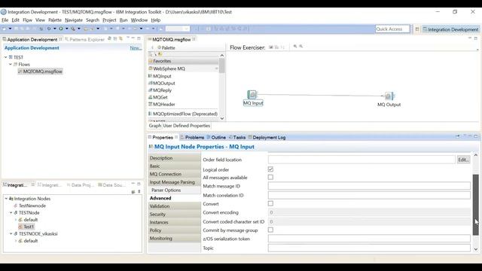Click the properties panel vertical scrollbar thumb
This screenshot has width=482, height=271.
(x=475, y=205)
